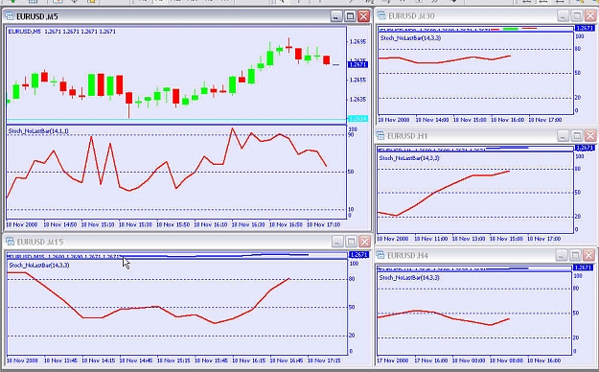
Task: Click the 18 Nov 16:10 time label in M5
Action: [211, 224]
